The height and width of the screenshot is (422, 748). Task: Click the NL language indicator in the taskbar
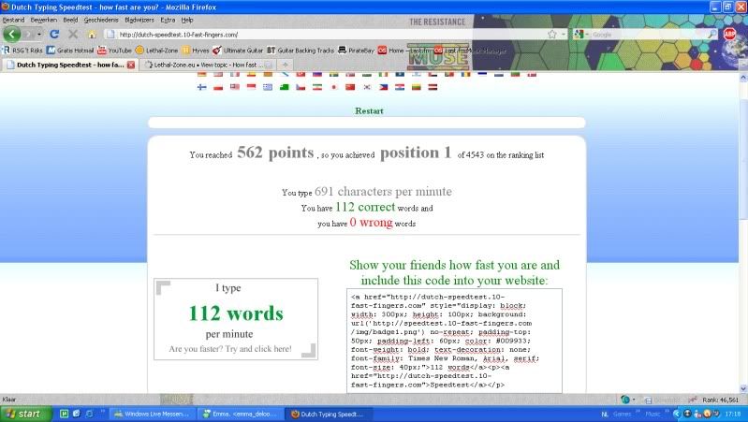point(605,414)
